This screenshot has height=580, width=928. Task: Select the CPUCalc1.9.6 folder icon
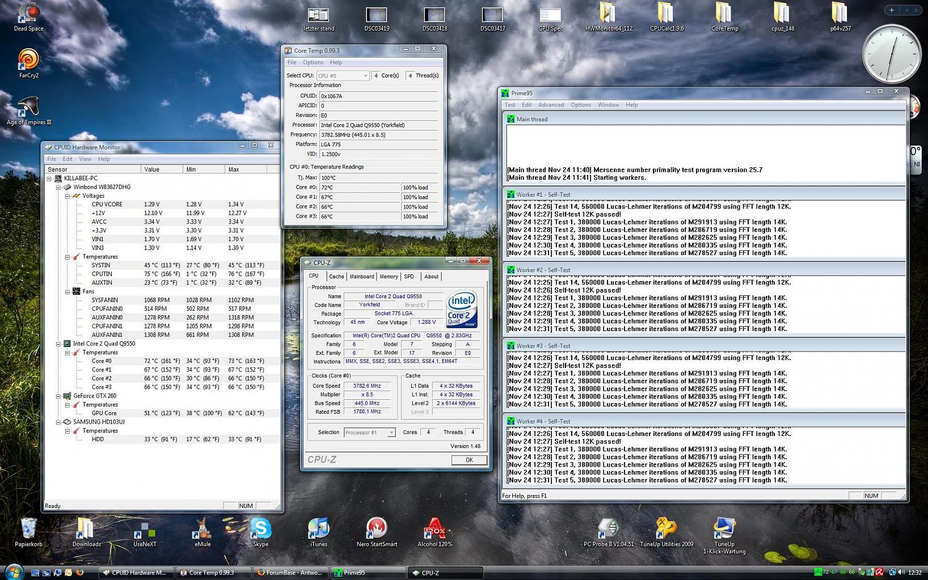pyautogui.click(x=667, y=17)
